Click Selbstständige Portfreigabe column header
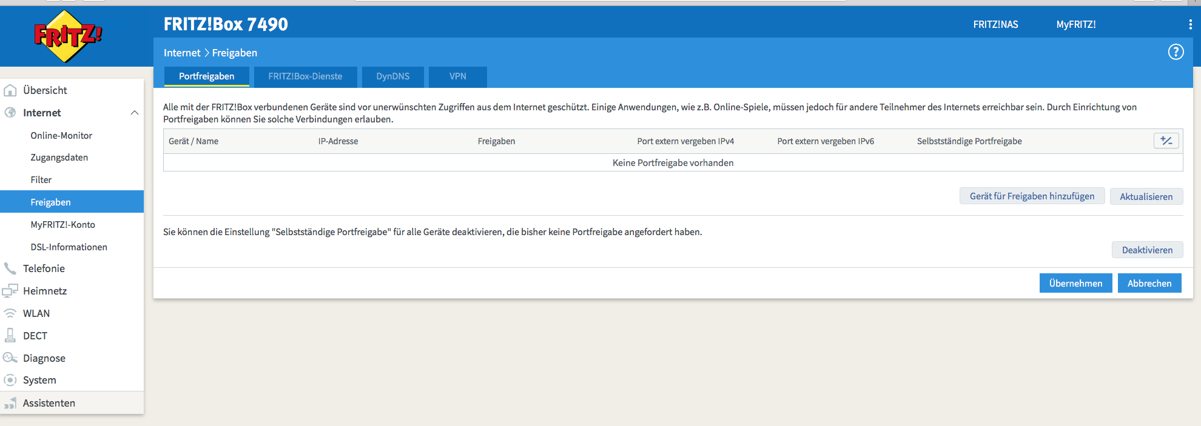Screen dimensions: 1201x426 [969, 141]
